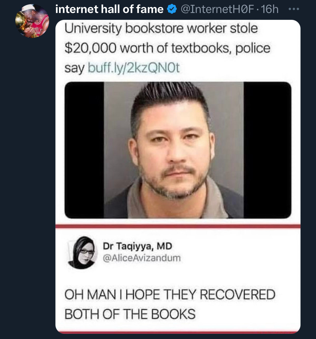Click the blue verified checkmark badge
The image size is (316, 339).
pos(172,9)
